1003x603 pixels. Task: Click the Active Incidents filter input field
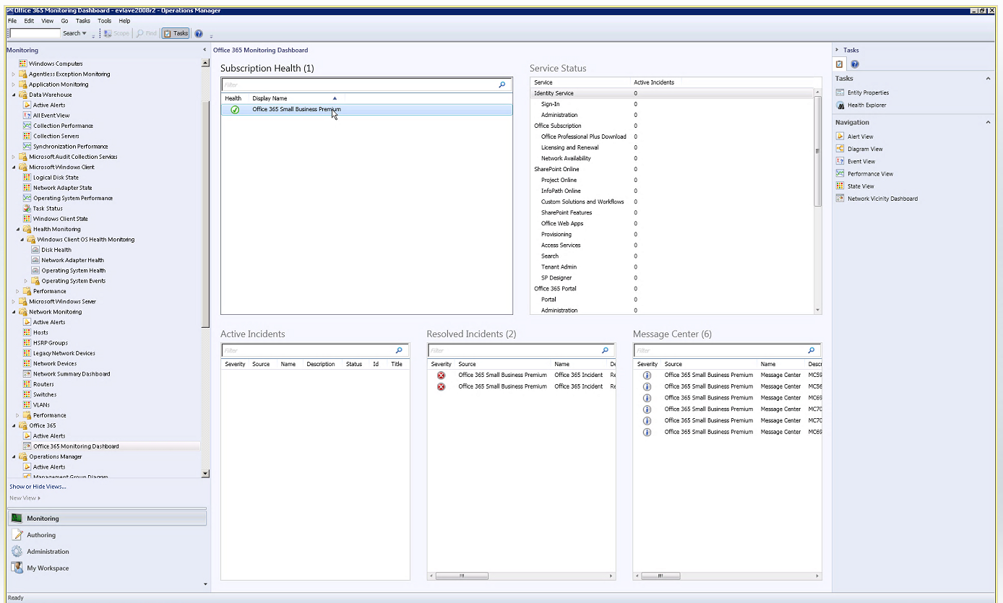pyautogui.click(x=307, y=350)
